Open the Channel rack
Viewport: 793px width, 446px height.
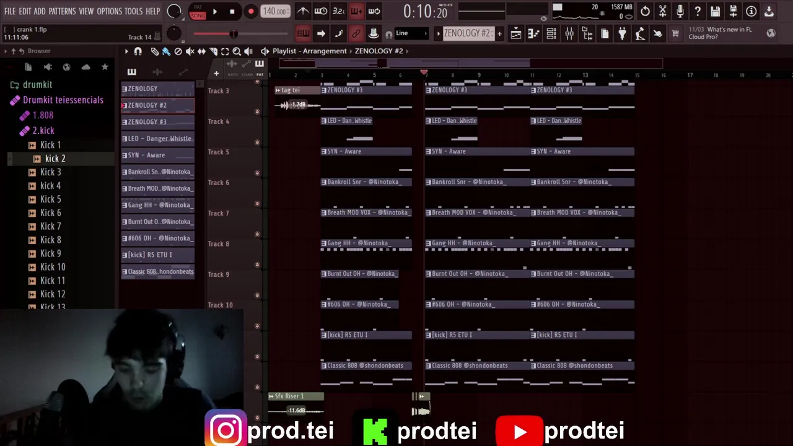click(x=551, y=33)
